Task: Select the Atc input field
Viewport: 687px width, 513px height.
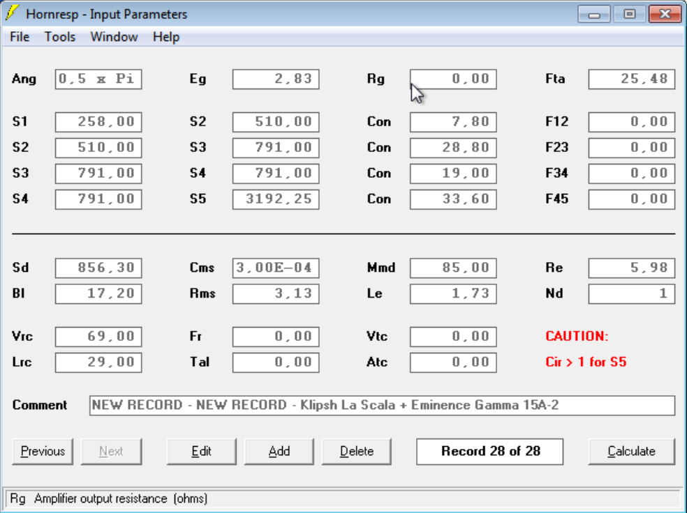Action: pyautogui.click(x=454, y=362)
